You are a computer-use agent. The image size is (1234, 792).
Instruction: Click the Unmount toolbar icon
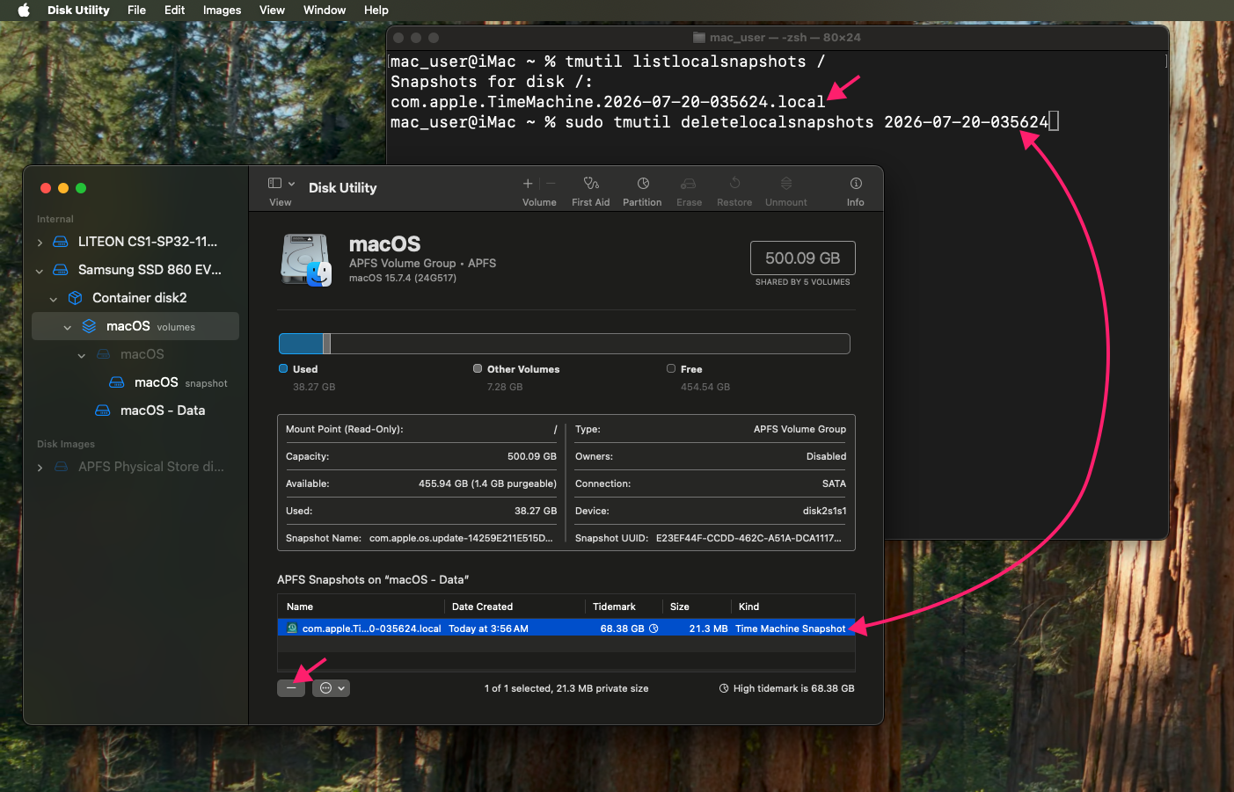click(x=786, y=183)
